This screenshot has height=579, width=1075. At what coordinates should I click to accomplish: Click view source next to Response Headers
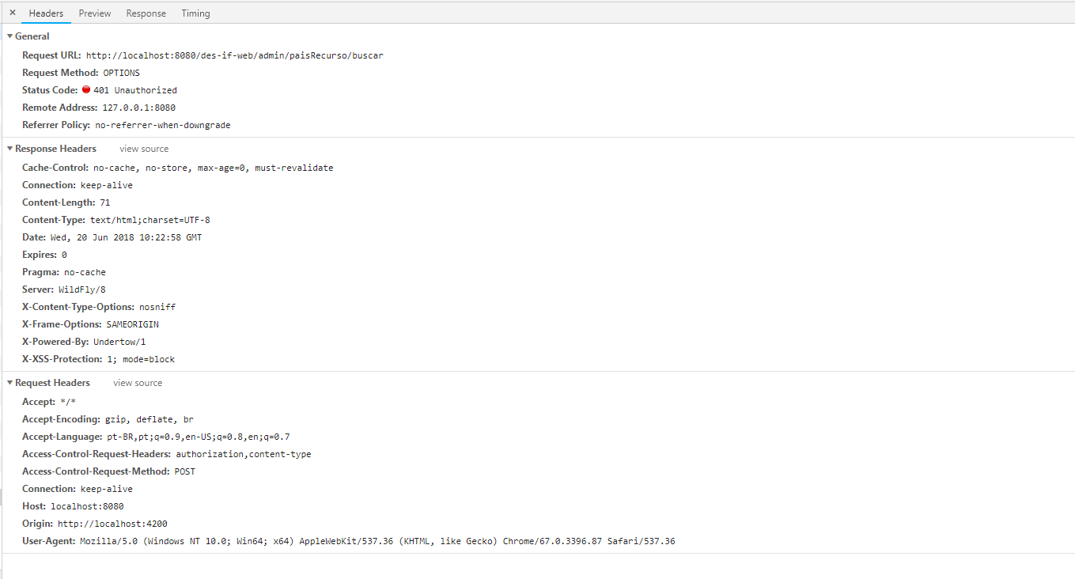coord(144,149)
